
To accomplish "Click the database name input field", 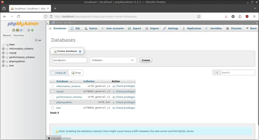I will pyautogui.click(x=70, y=60).
